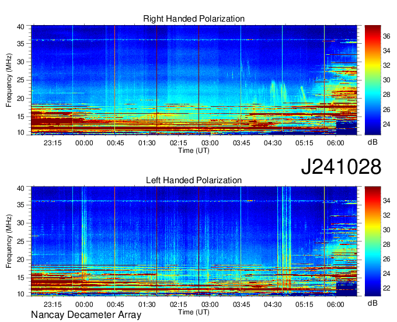The height and width of the screenshot is (322, 397).
Task: Click the 30 MHz tick on Right Handed plot
Action: click(20, 62)
